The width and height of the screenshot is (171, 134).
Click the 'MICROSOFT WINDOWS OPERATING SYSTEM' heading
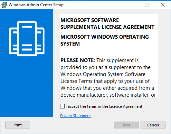tap(105, 40)
